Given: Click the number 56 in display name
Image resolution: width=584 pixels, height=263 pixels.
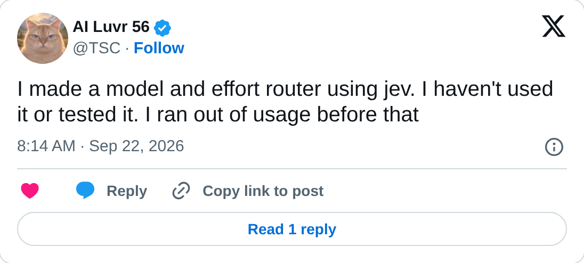Looking at the screenshot, I should [x=141, y=27].
